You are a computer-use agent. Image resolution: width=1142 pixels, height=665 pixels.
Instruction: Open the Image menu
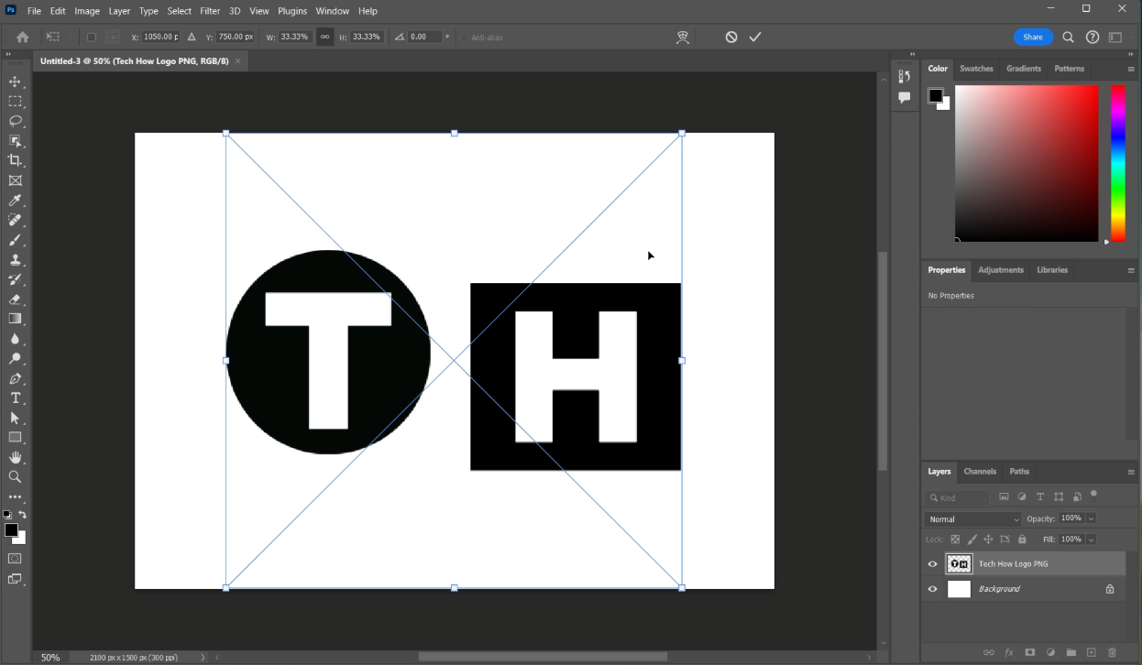[87, 11]
